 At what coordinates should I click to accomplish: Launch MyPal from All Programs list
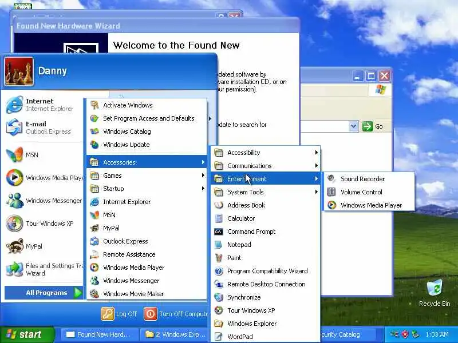tap(147, 228)
